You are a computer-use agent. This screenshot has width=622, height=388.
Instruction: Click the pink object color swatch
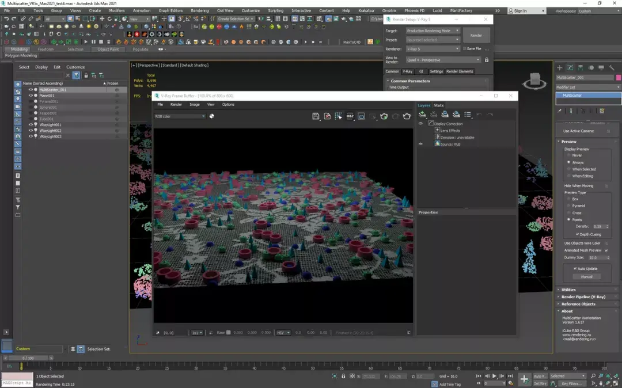(x=619, y=78)
